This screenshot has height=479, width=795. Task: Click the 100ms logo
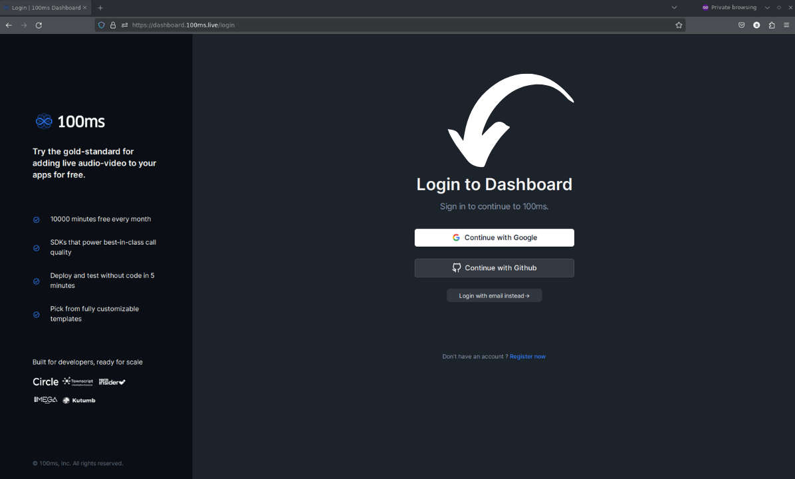pos(70,121)
